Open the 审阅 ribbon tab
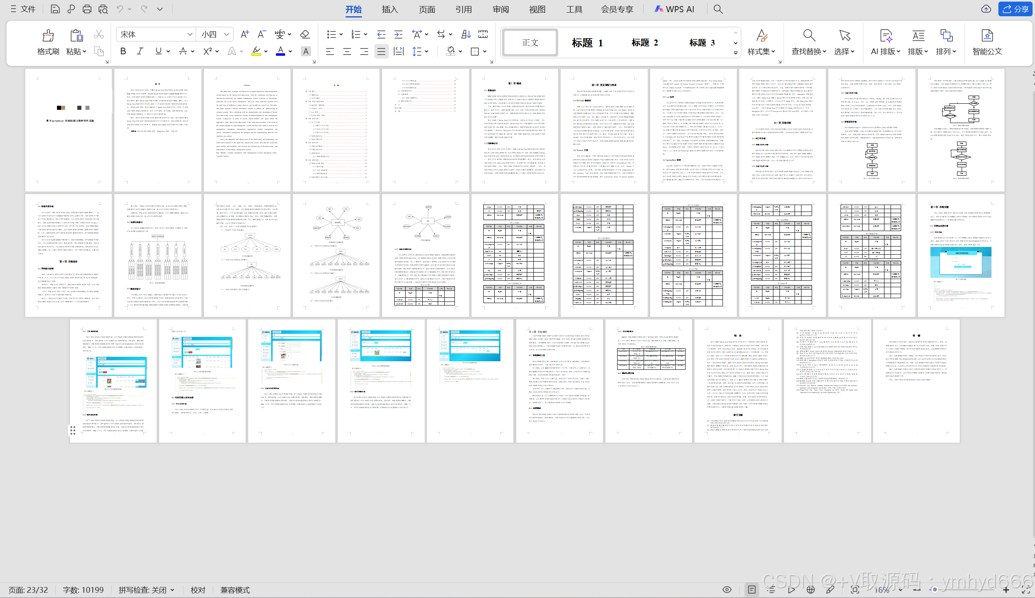This screenshot has height=598, width=1035. (500, 9)
